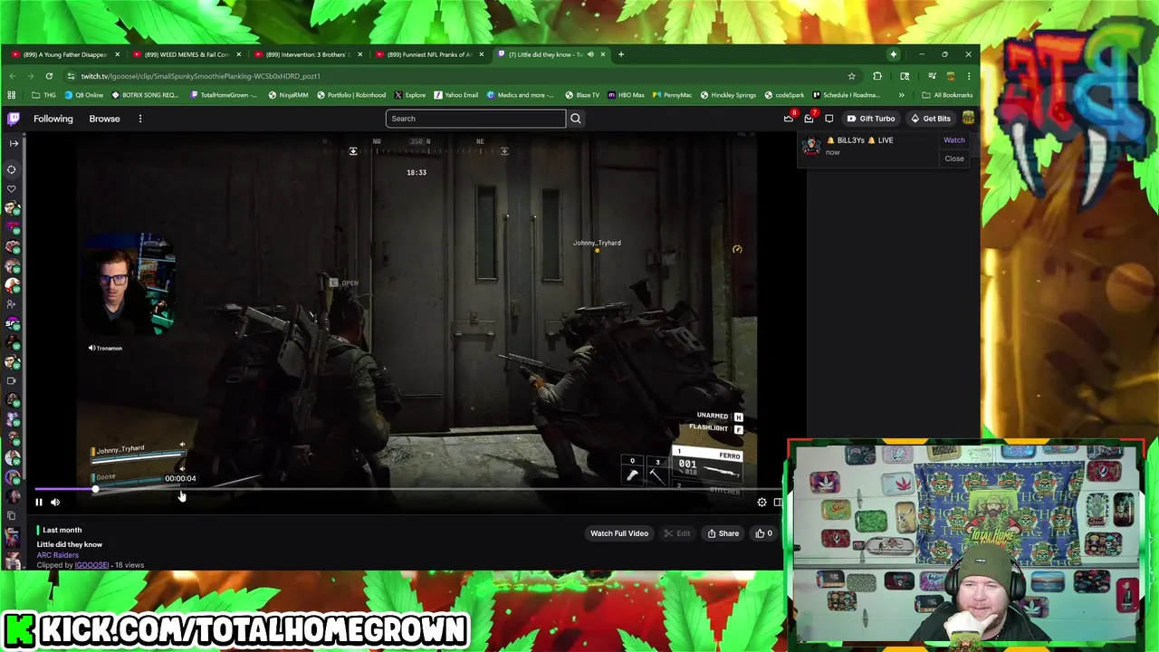The width and height of the screenshot is (1159, 652).
Task: Click the Gift Turbo button
Action: 870,119
